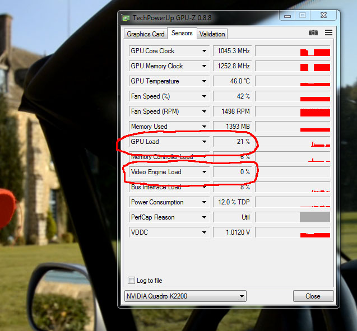Image resolution: width=357 pixels, height=331 pixels.
Task: Select the Sensors tab
Action: pos(182,33)
